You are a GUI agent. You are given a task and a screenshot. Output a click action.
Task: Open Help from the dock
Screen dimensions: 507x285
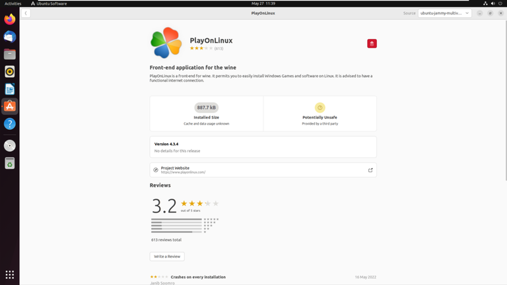pos(10,124)
